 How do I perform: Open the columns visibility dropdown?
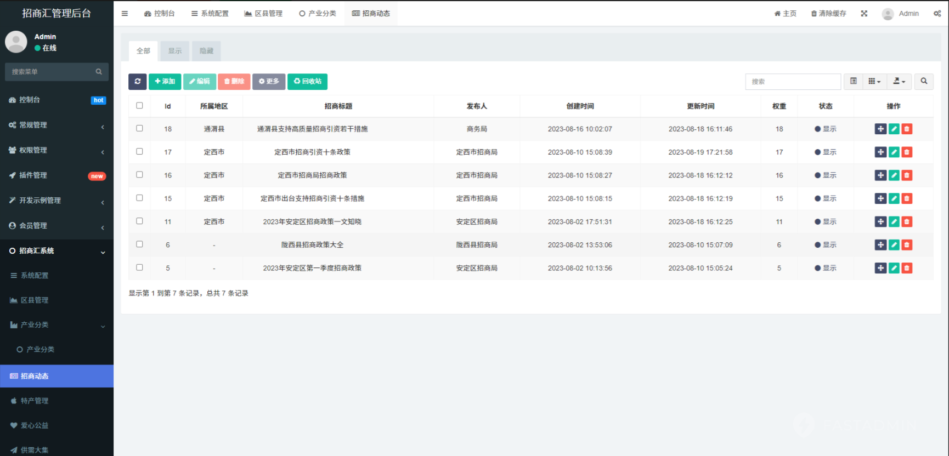[x=874, y=81]
